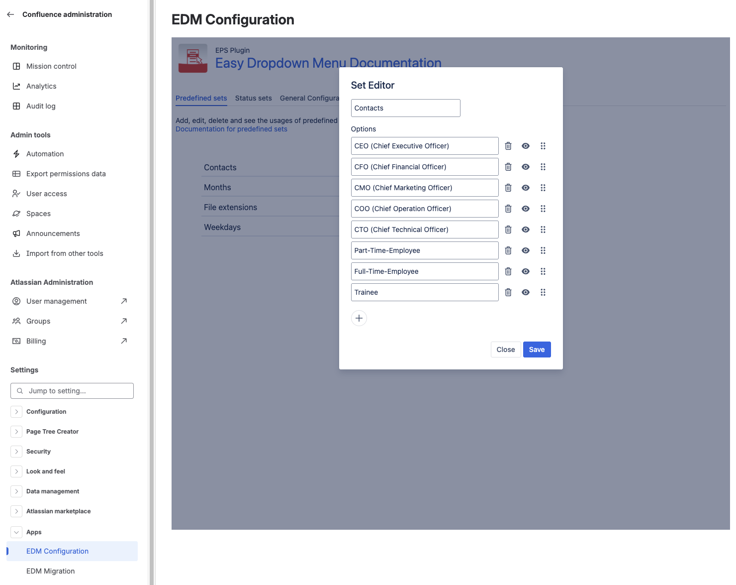Expand the Page Tree Creator section

(x=16, y=432)
